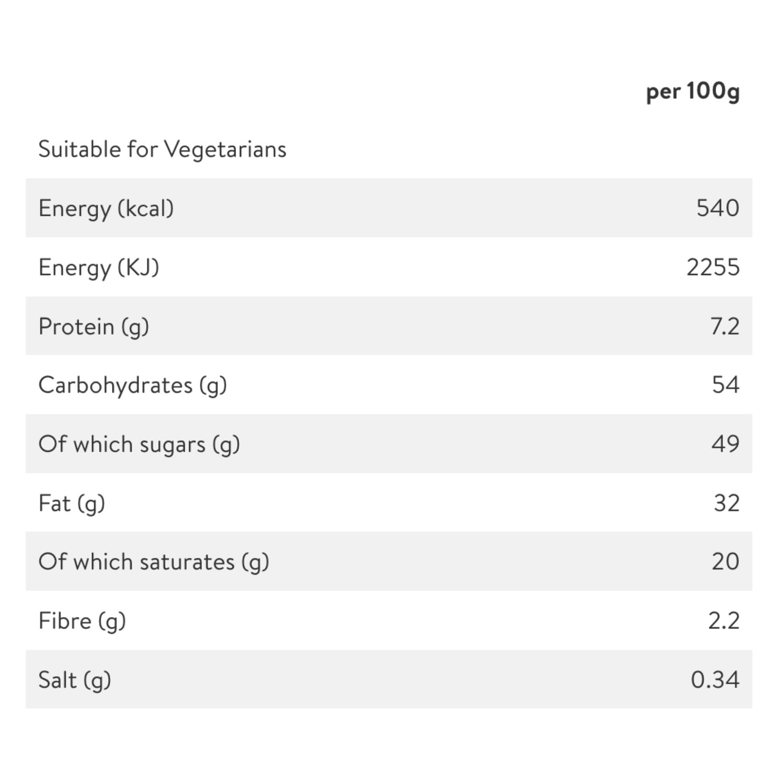
Task: Click the 'Of which saturates (g)' label
Action: coord(153,562)
